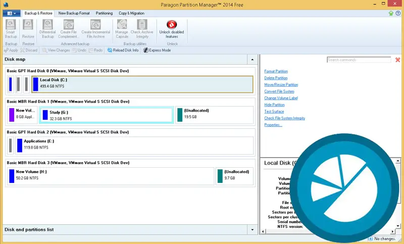Select the Study (G:) partition
This screenshot has height=244, width=404.
coord(106,115)
